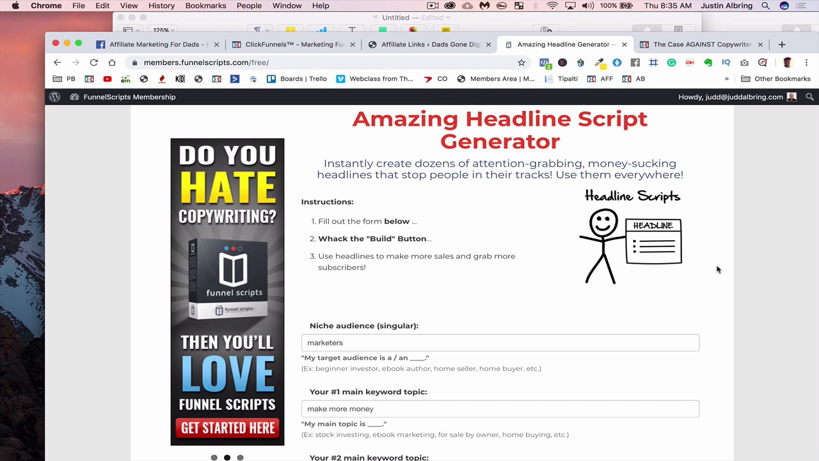
Task: Open the AFF bookmark
Action: point(600,79)
